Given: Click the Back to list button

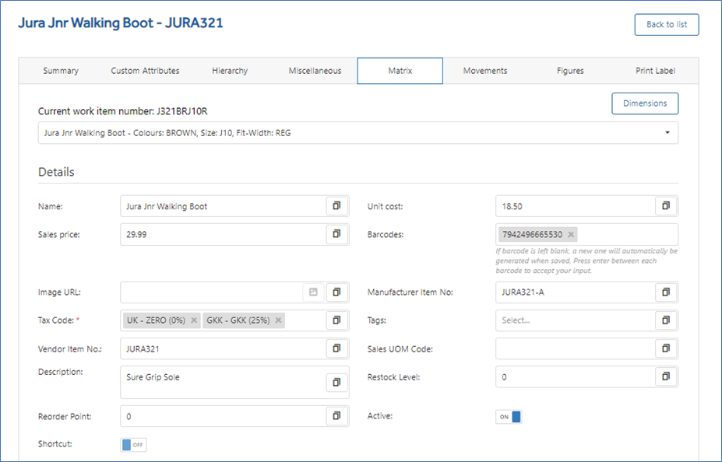Looking at the screenshot, I should tap(667, 24).
